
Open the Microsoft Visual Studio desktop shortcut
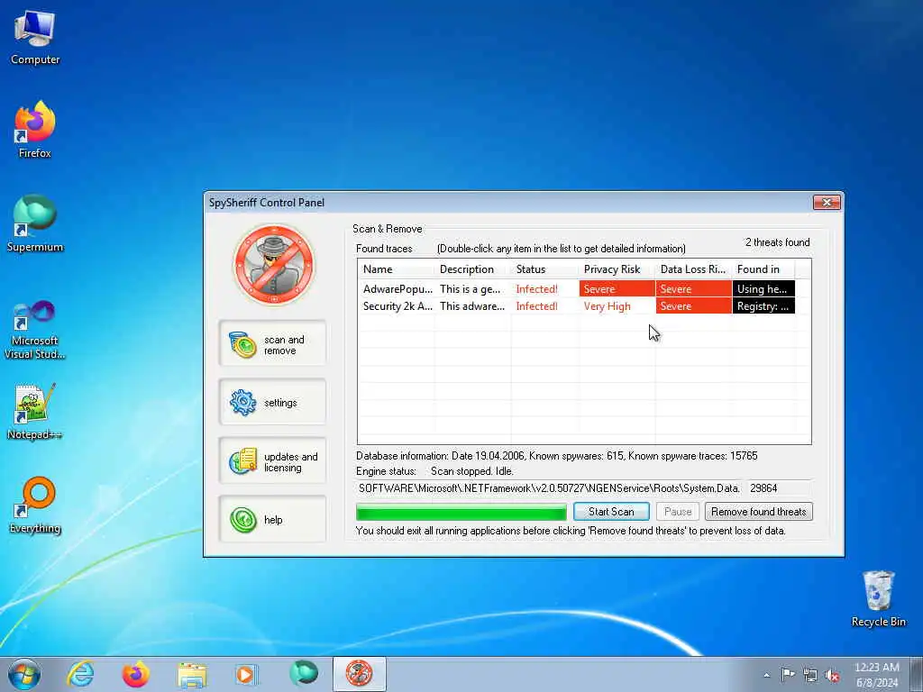pos(35,330)
